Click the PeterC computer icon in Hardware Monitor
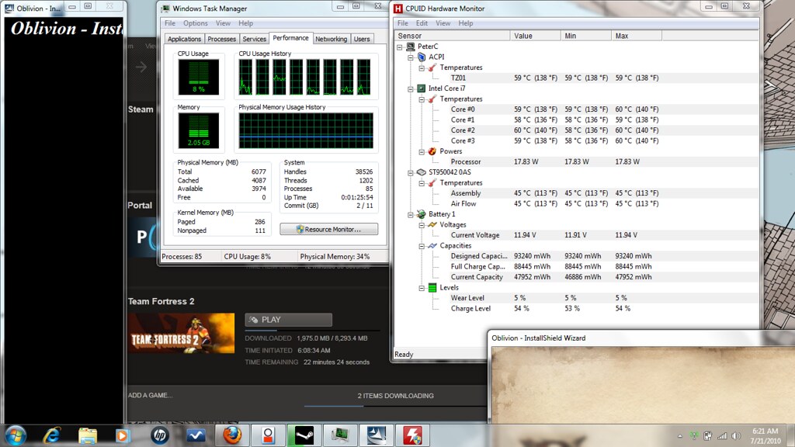 tap(411, 47)
